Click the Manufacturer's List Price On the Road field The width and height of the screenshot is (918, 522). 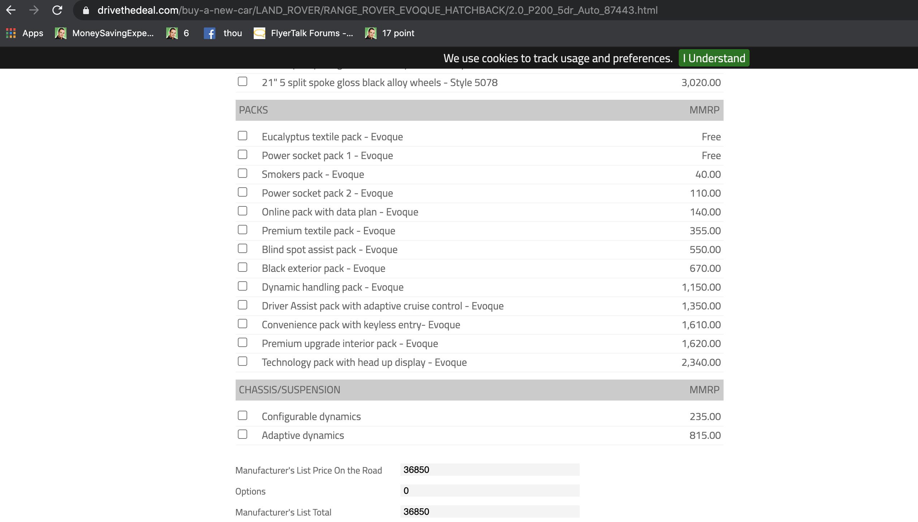click(490, 470)
